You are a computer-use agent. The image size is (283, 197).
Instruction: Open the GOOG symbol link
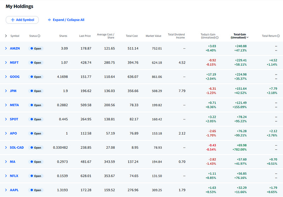click(15, 77)
